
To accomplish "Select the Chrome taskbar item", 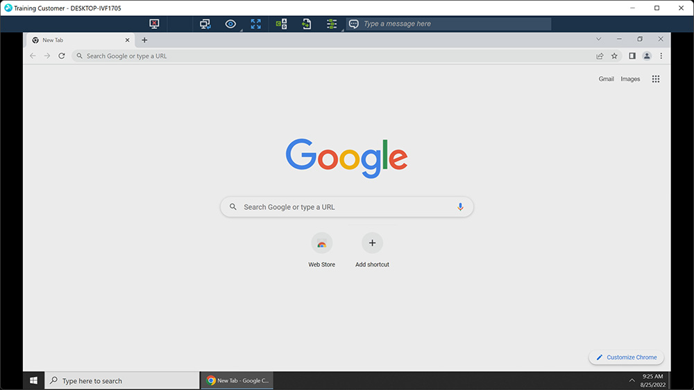I will pyautogui.click(x=237, y=380).
